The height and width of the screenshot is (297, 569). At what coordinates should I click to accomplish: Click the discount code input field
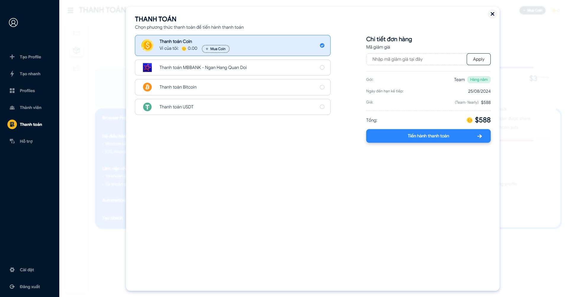416,59
